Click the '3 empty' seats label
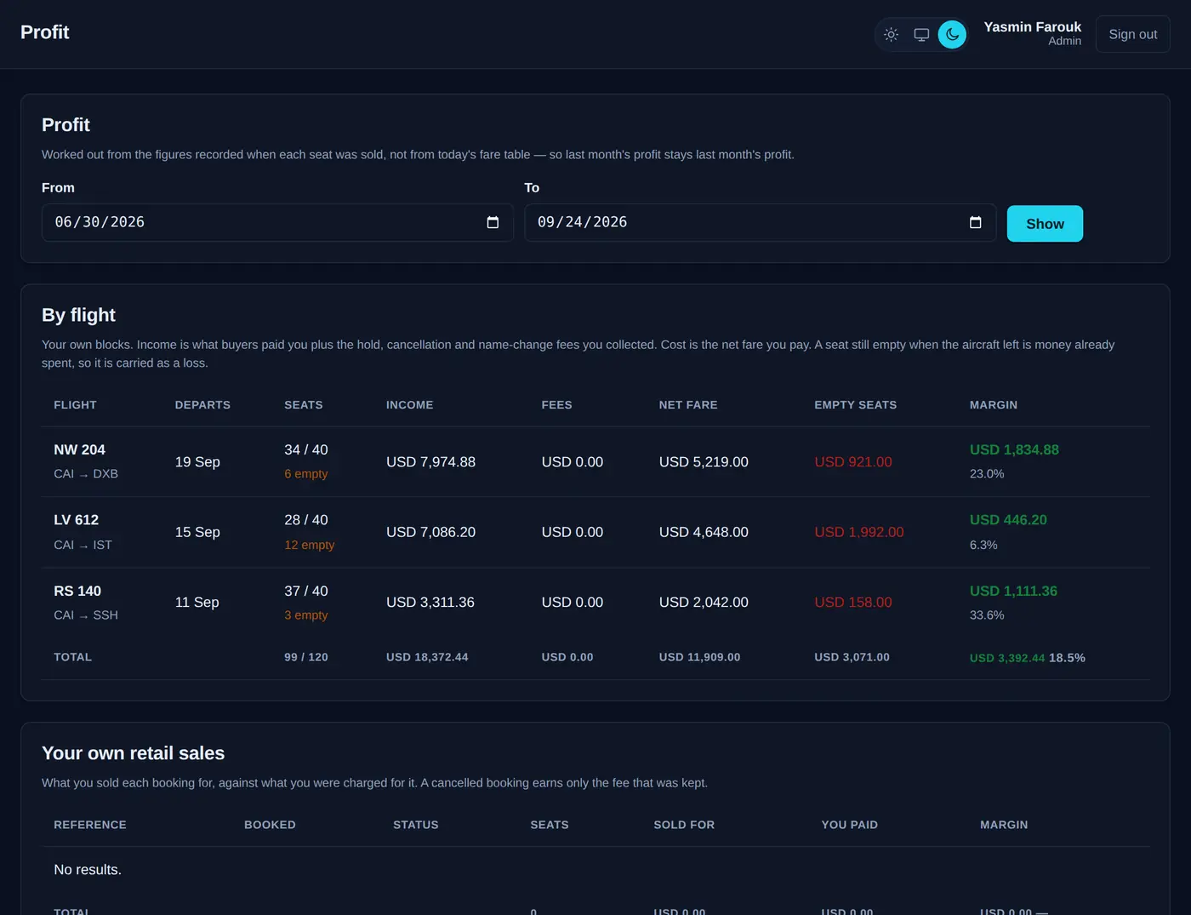 [305, 615]
